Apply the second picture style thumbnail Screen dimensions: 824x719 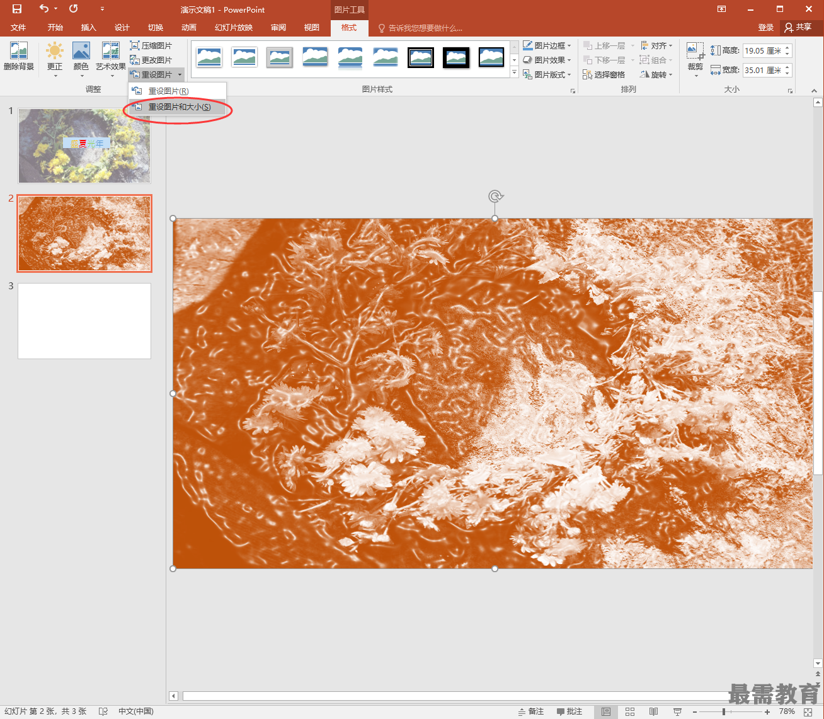click(244, 57)
